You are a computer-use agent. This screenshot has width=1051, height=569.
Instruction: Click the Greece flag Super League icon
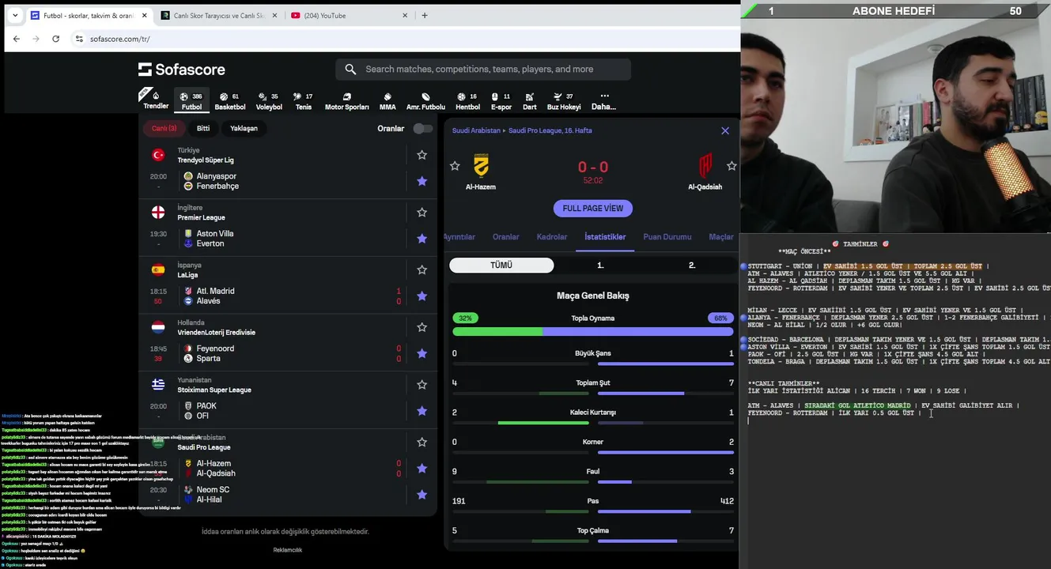pos(158,384)
